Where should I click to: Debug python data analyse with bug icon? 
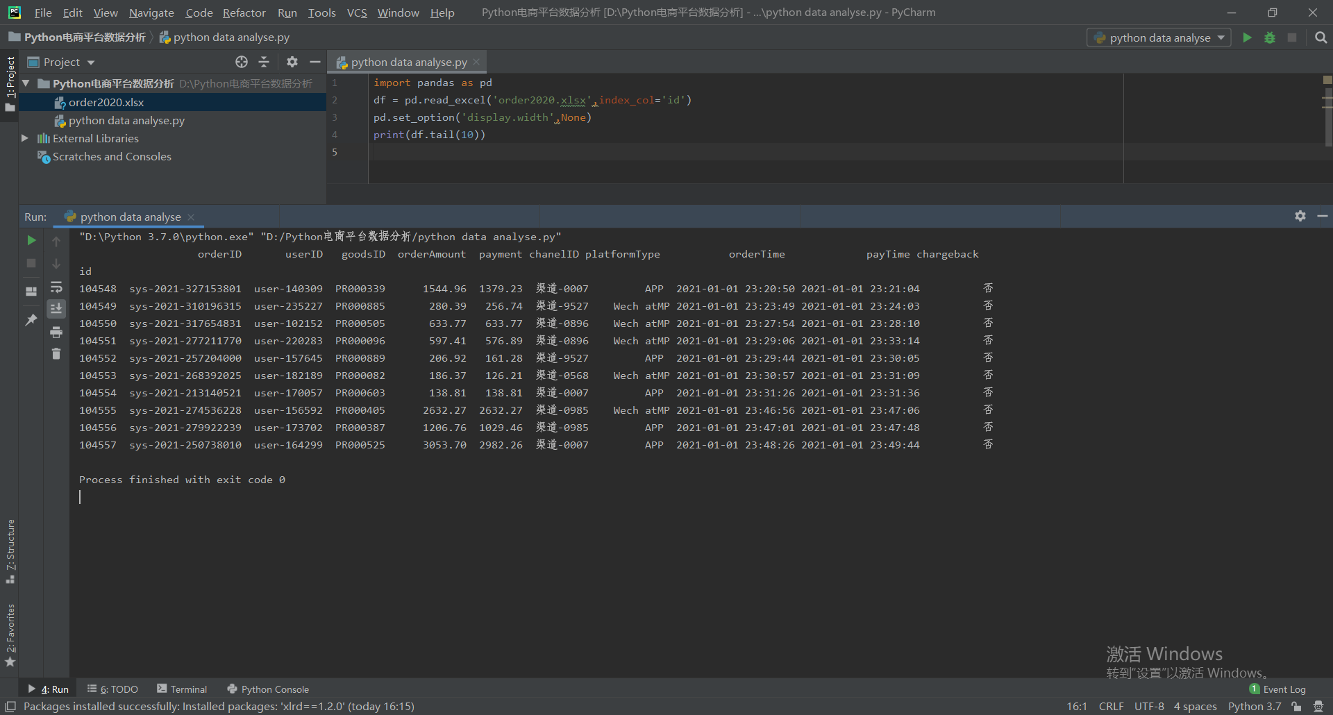click(1270, 37)
